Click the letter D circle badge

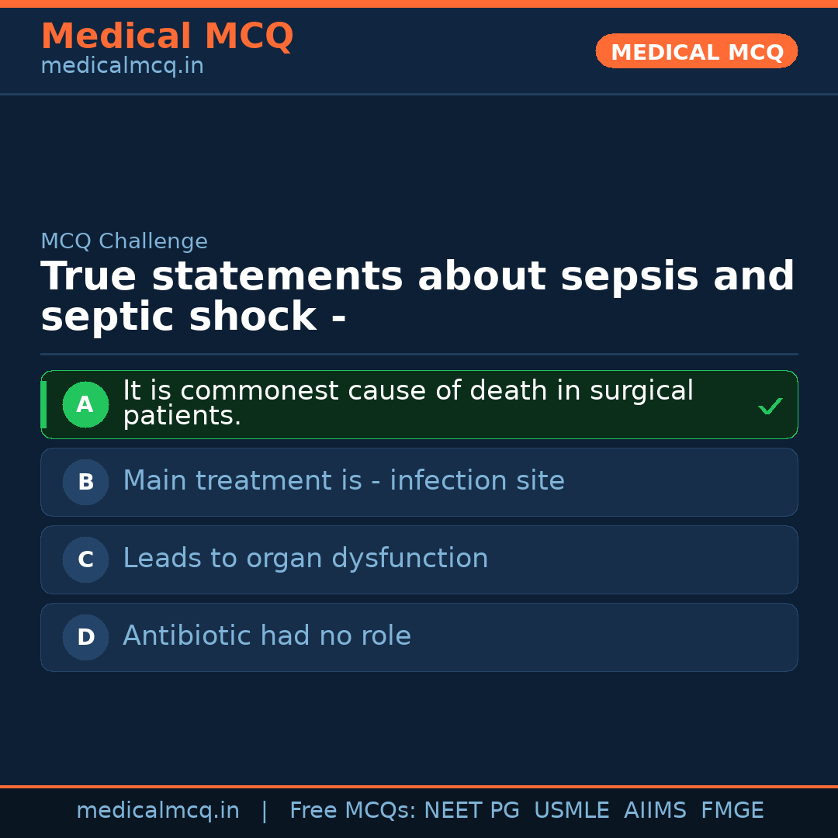point(85,637)
